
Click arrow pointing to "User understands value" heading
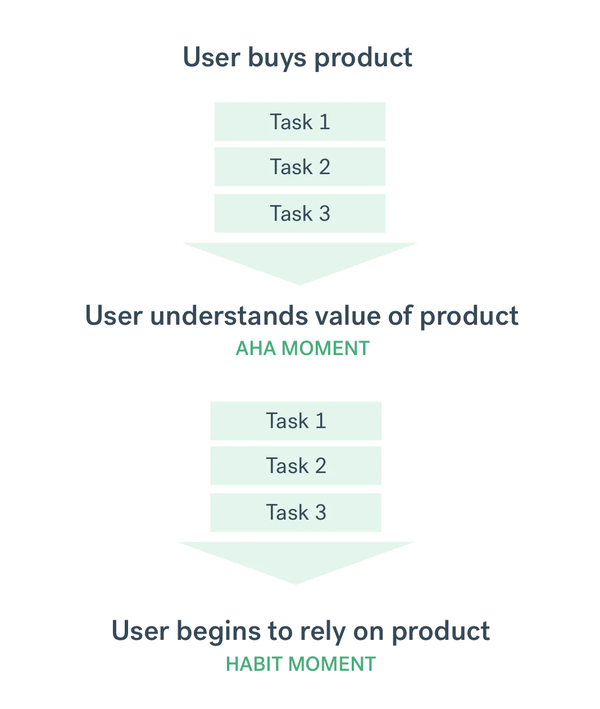click(x=299, y=261)
